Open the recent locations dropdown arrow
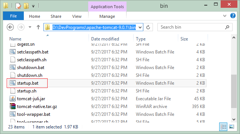Viewport: 240px width, 134px height. click(30, 27)
